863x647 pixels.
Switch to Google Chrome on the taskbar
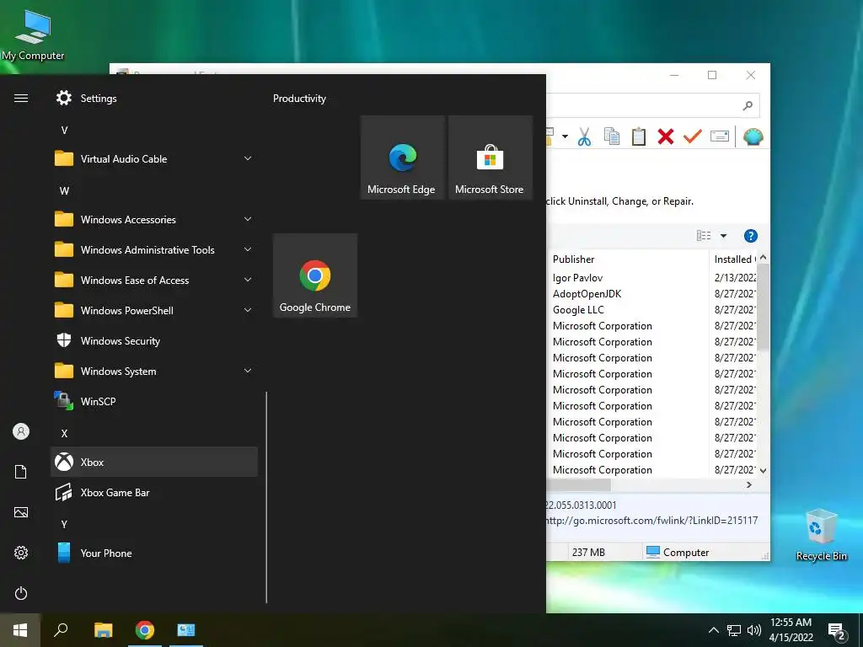[x=145, y=630]
